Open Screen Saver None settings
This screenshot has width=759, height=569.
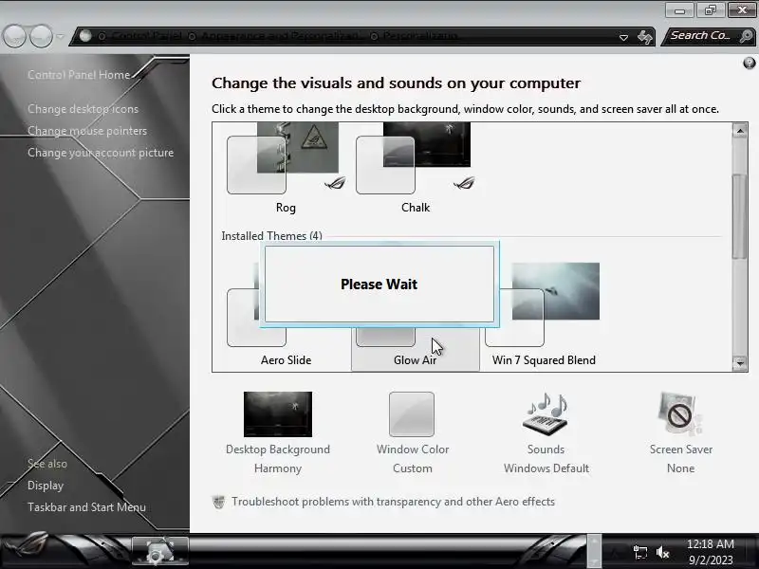click(x=680, y=433)
